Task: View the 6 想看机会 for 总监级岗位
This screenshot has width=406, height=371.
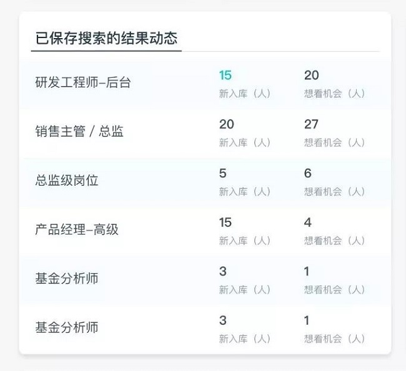Action: click(x=307, y=173)
